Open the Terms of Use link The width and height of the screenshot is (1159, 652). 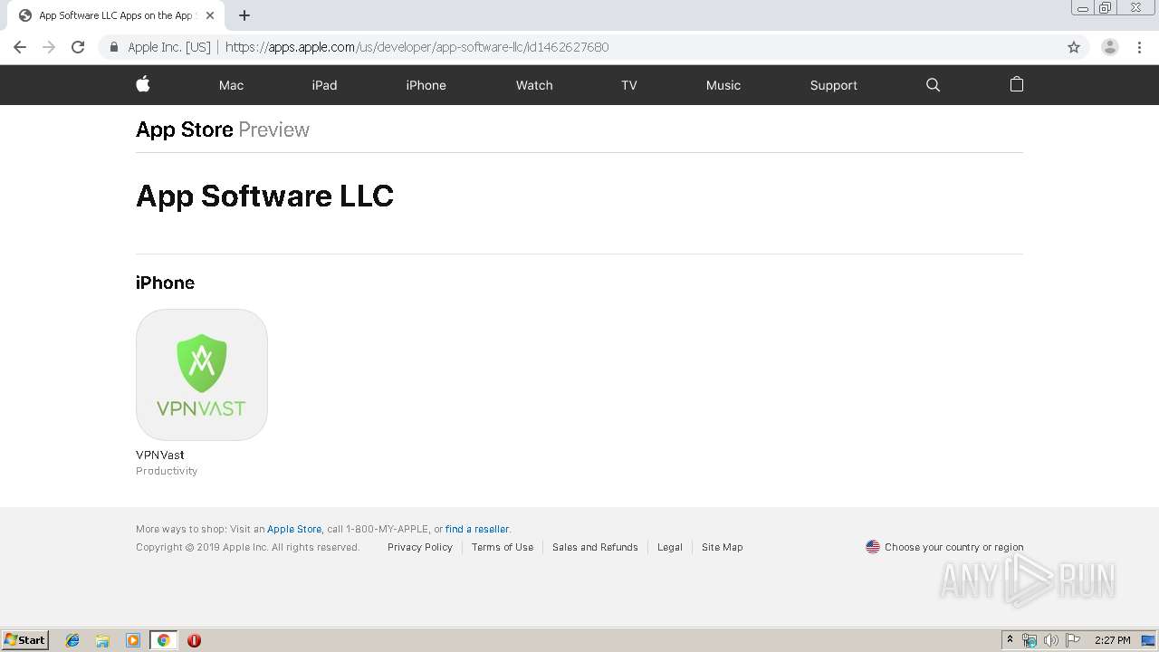(503, 547)
